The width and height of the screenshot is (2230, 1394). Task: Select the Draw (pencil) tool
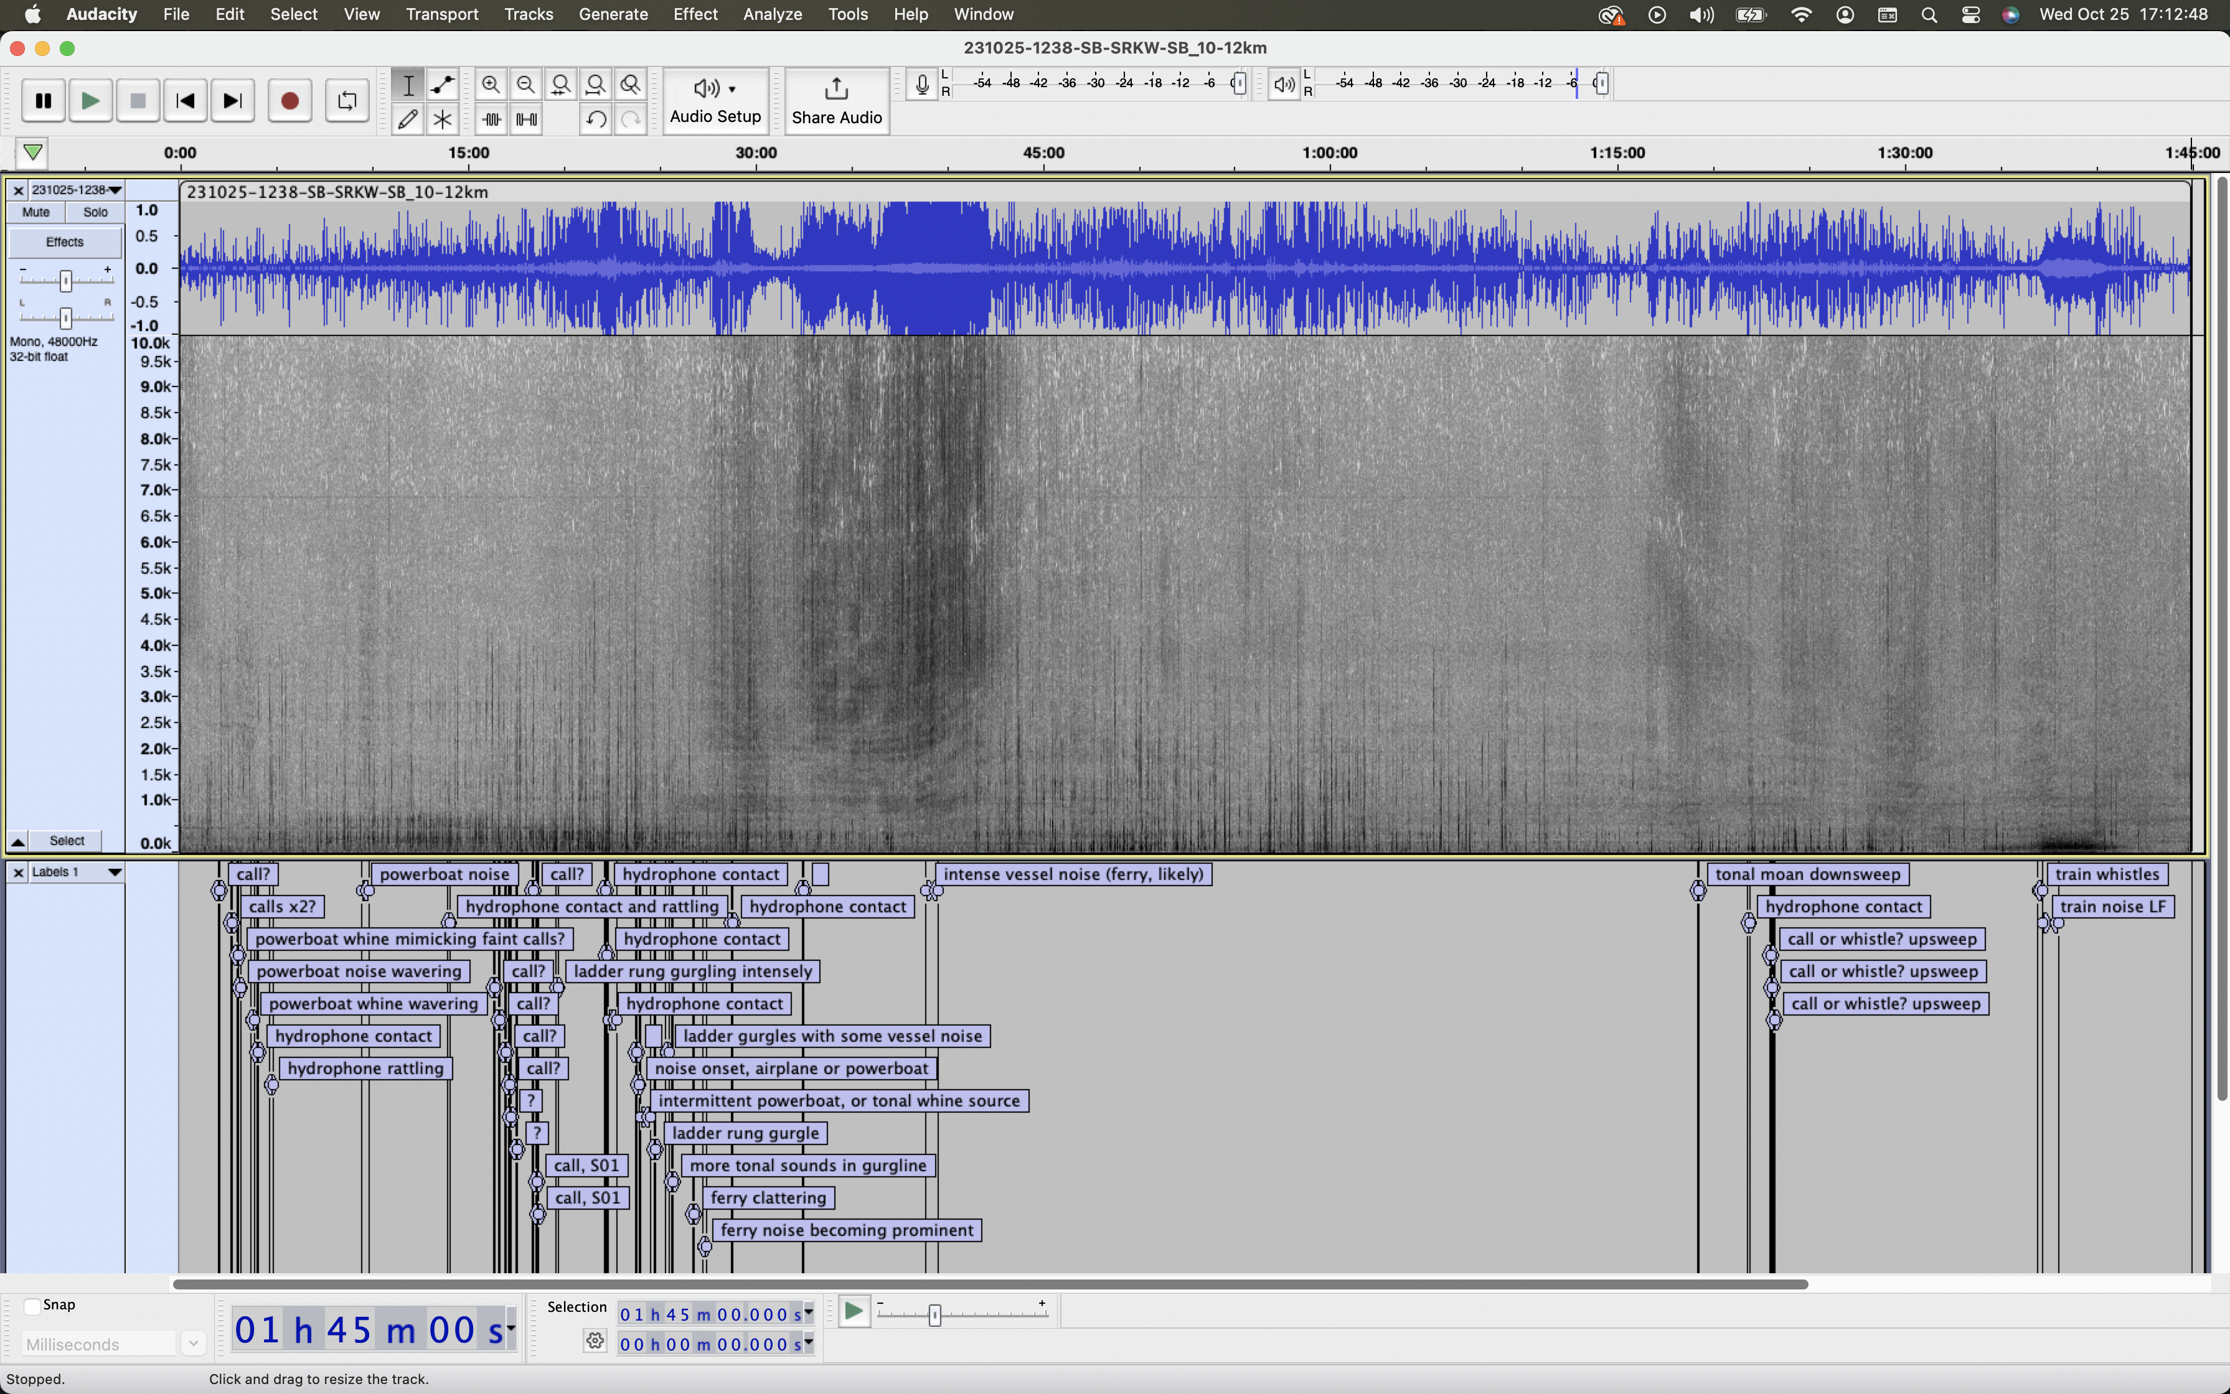tap(408, 120)
